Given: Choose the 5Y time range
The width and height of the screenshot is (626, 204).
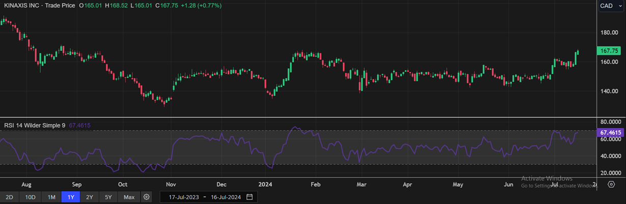Looking at the screenshot, I should coord(108,197).
